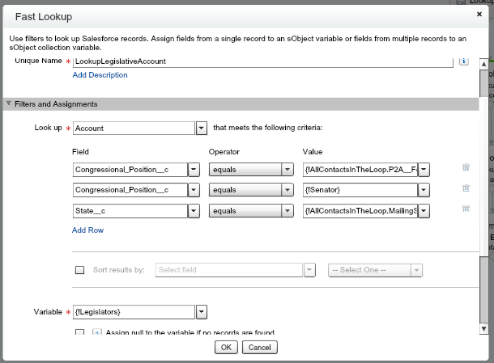
Task: Click Add Row to add filter
Action: click(x=87, y=230)
